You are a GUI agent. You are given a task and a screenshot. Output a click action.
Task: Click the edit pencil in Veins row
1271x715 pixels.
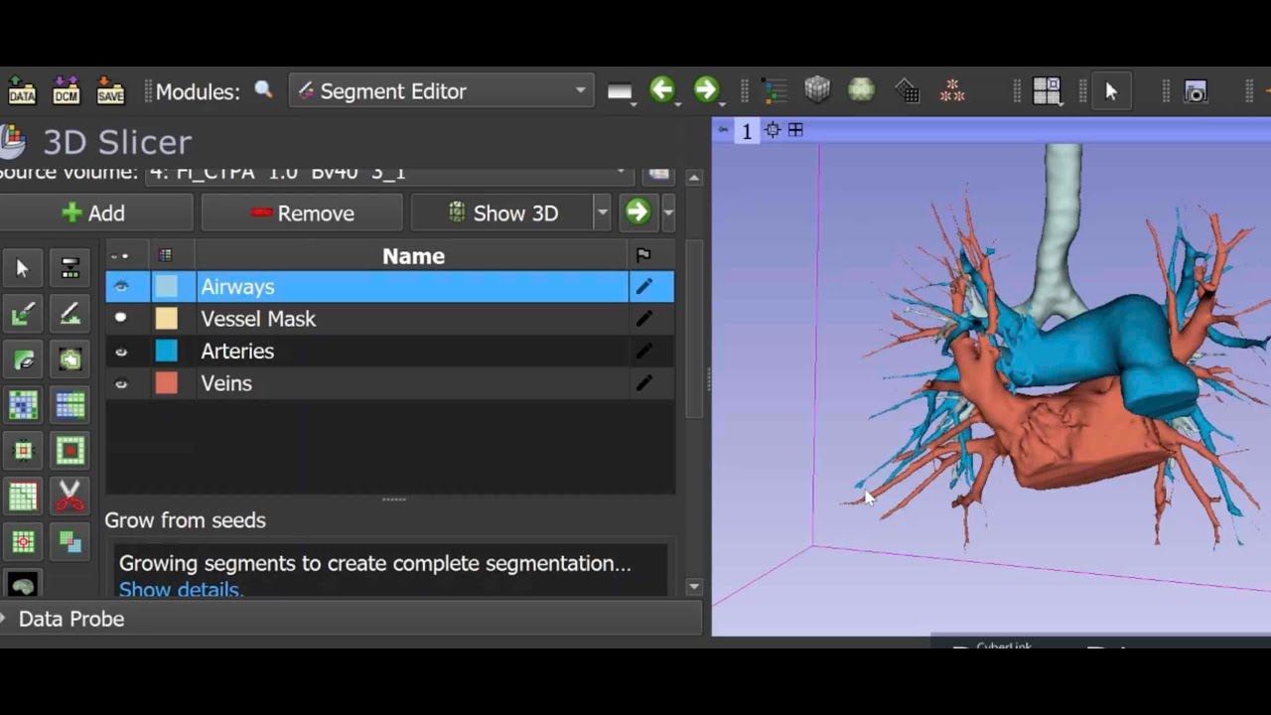click(x=644, y=383)
